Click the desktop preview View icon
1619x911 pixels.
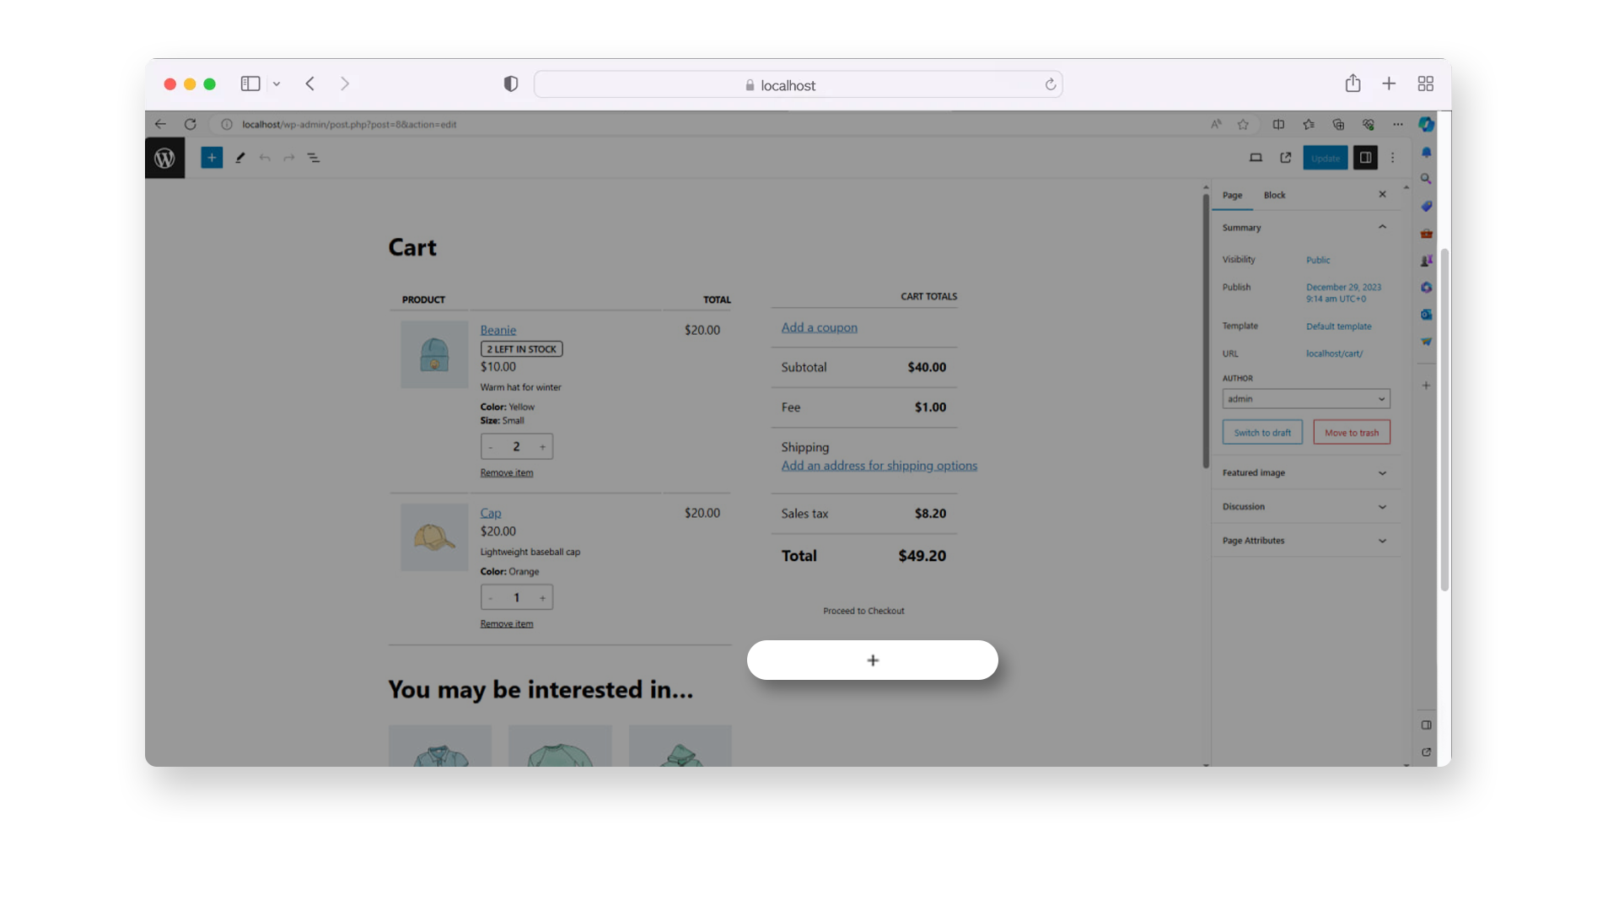point(1256,158)
